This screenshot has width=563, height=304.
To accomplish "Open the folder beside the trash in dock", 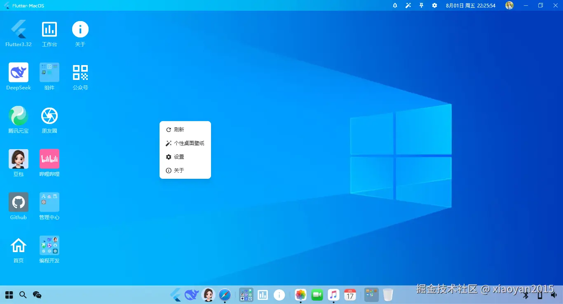I will click(371, 295).
